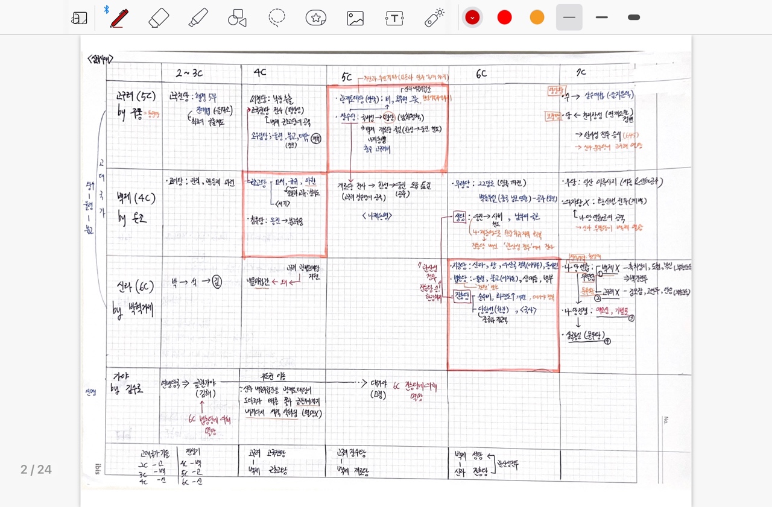Click the '2~3C' column header
Screen dimensions: 772x507
pos(189,73)
